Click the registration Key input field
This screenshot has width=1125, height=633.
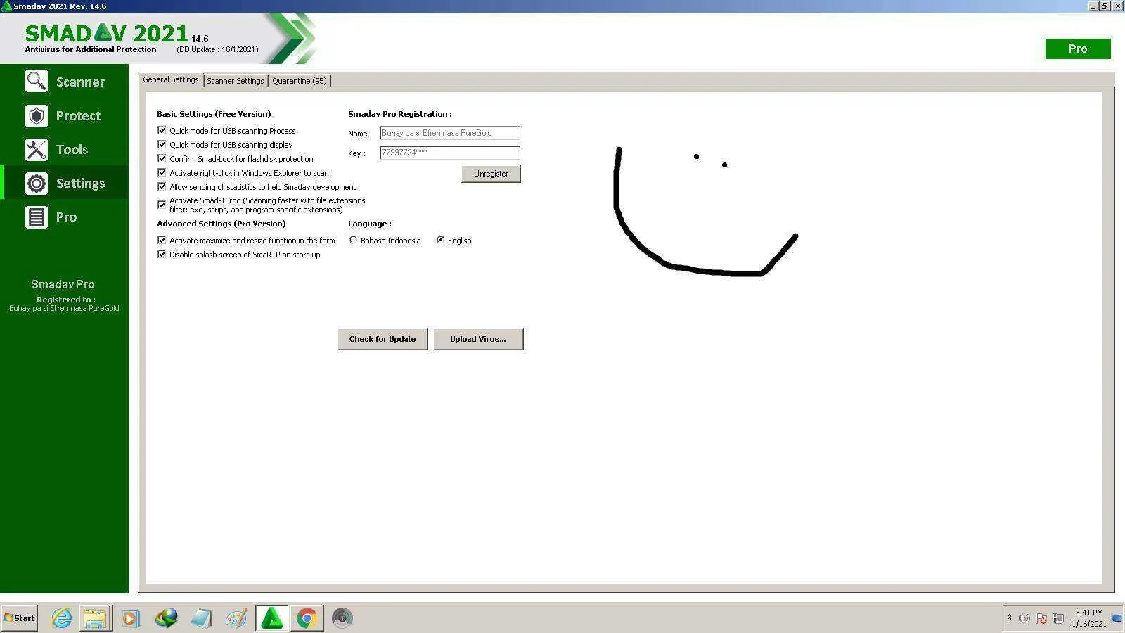(x=450, y=153)
